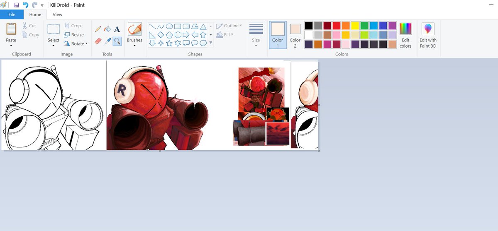The height and width of the screenshot is (231, 498).
Task: Open the Rotate dropdown
Action: click(x=76, y=43)
